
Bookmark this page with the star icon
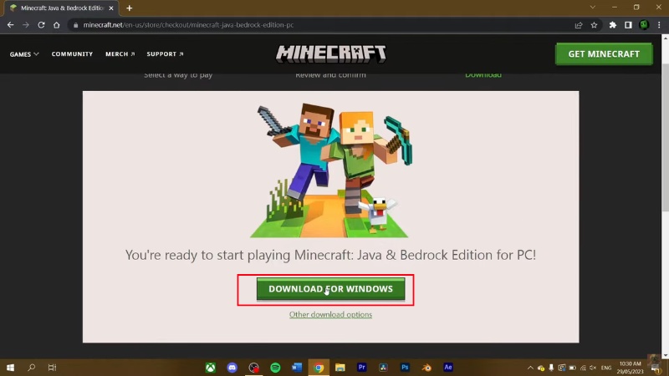594,25
